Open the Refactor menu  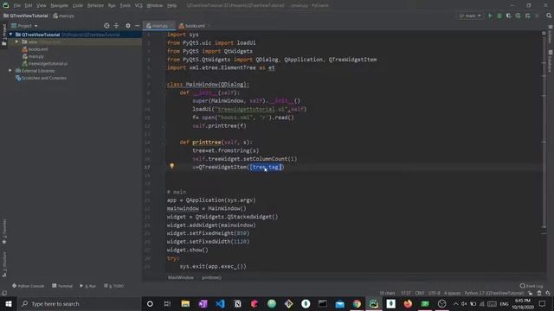coord(95,5)
